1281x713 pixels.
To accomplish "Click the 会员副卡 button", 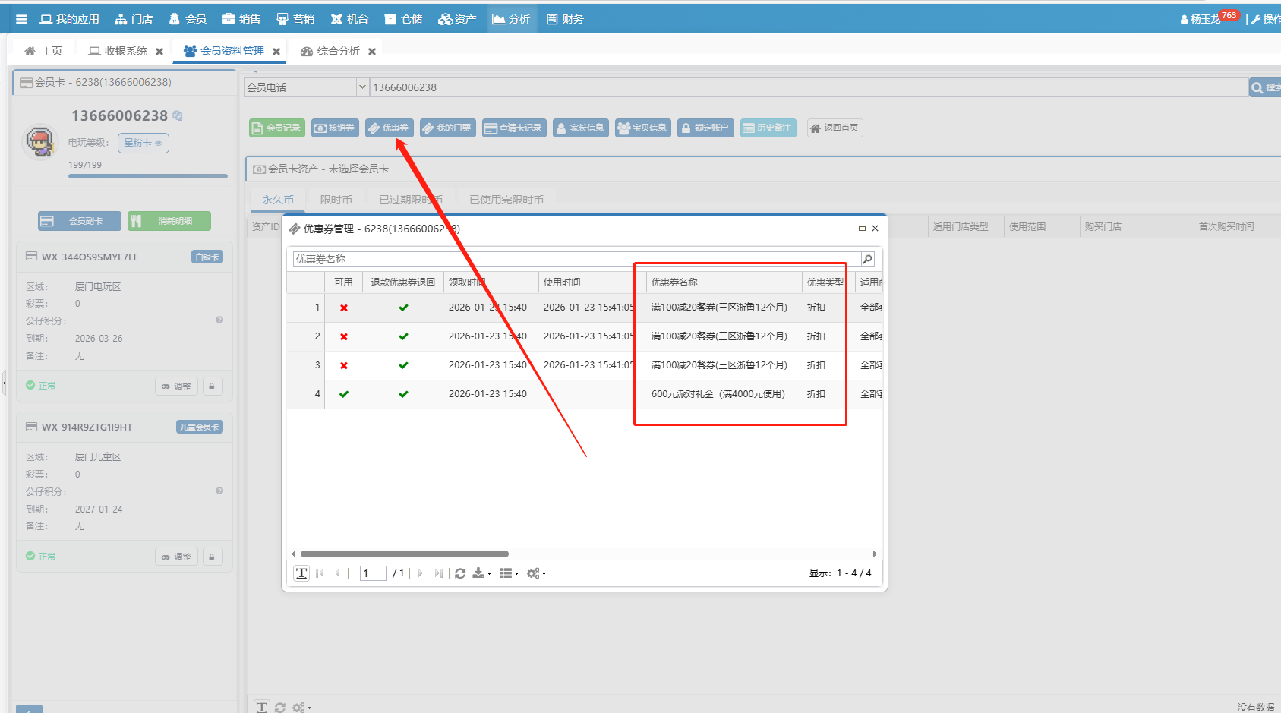I will (x=80, y=221).
